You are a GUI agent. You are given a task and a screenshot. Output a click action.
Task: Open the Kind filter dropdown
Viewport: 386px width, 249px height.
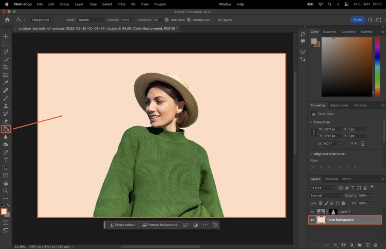coord(322,188)
